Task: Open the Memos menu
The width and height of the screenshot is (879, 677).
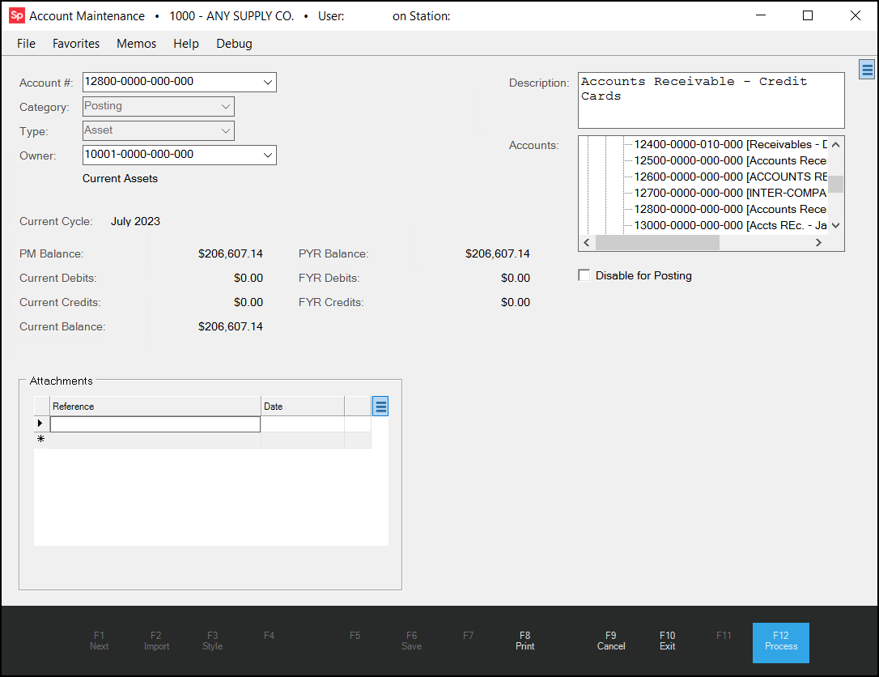Action: 135,43
